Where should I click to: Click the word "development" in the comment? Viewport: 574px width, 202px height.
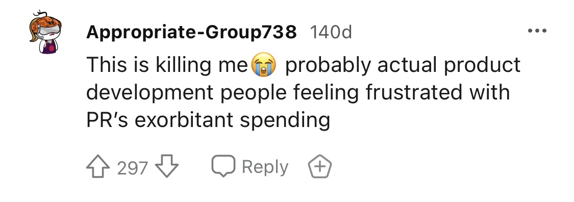click(149, 93)
